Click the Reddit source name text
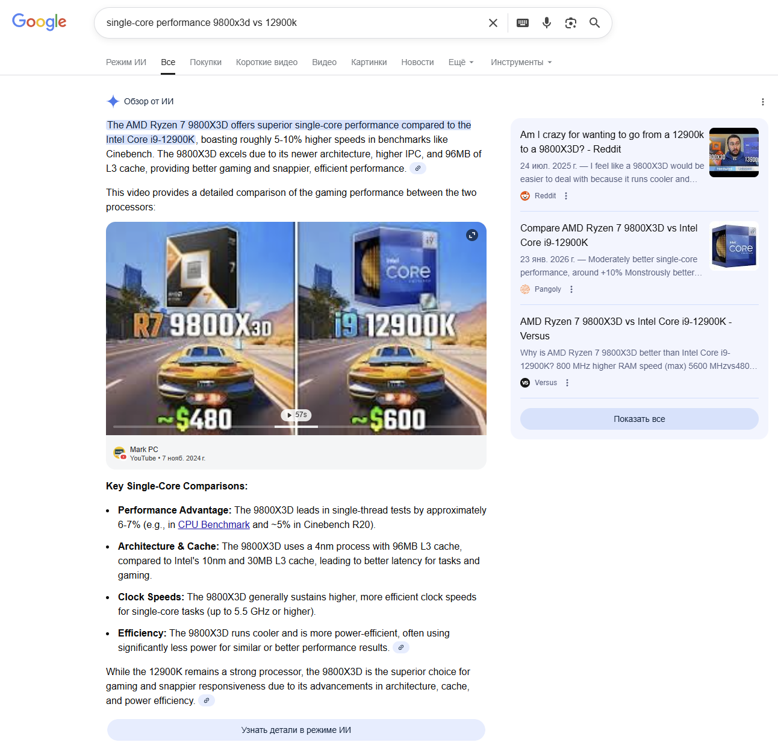 [x=546, y=196]
